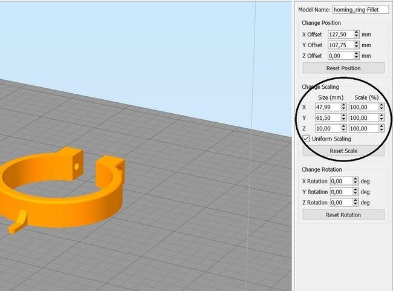Increase X Offset using the spinner arrows
Image resolution: width=393 pixels, height=291 pixels.
(357, 33)
